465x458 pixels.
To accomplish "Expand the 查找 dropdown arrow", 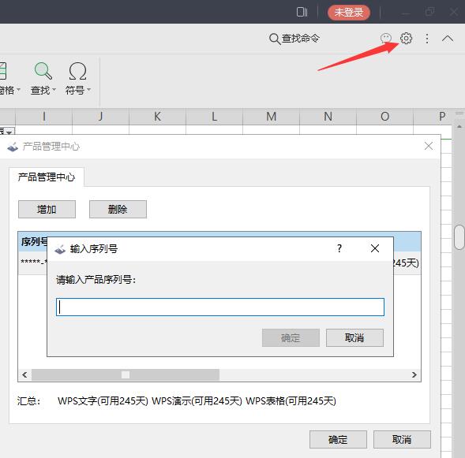I will (x=54, y=90).
